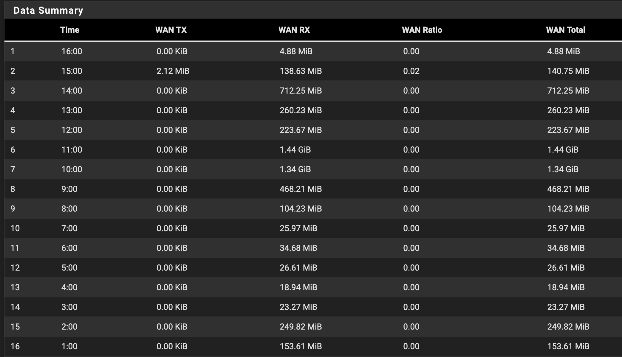
Task: Select the 15:00 time cell
Action: click(72, 71)
